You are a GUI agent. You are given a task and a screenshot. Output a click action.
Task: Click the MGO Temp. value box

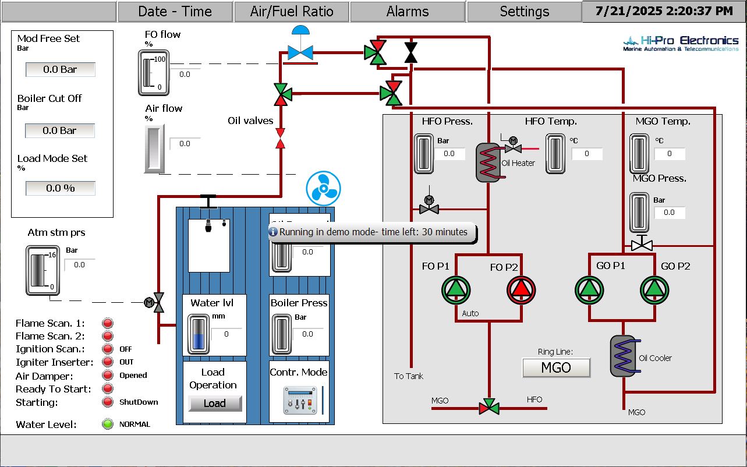click(670, 154)
